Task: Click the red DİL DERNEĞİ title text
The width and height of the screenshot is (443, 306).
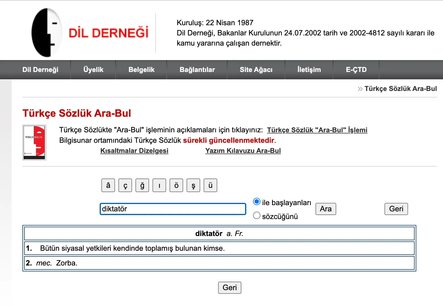Action: click(108, 33)
